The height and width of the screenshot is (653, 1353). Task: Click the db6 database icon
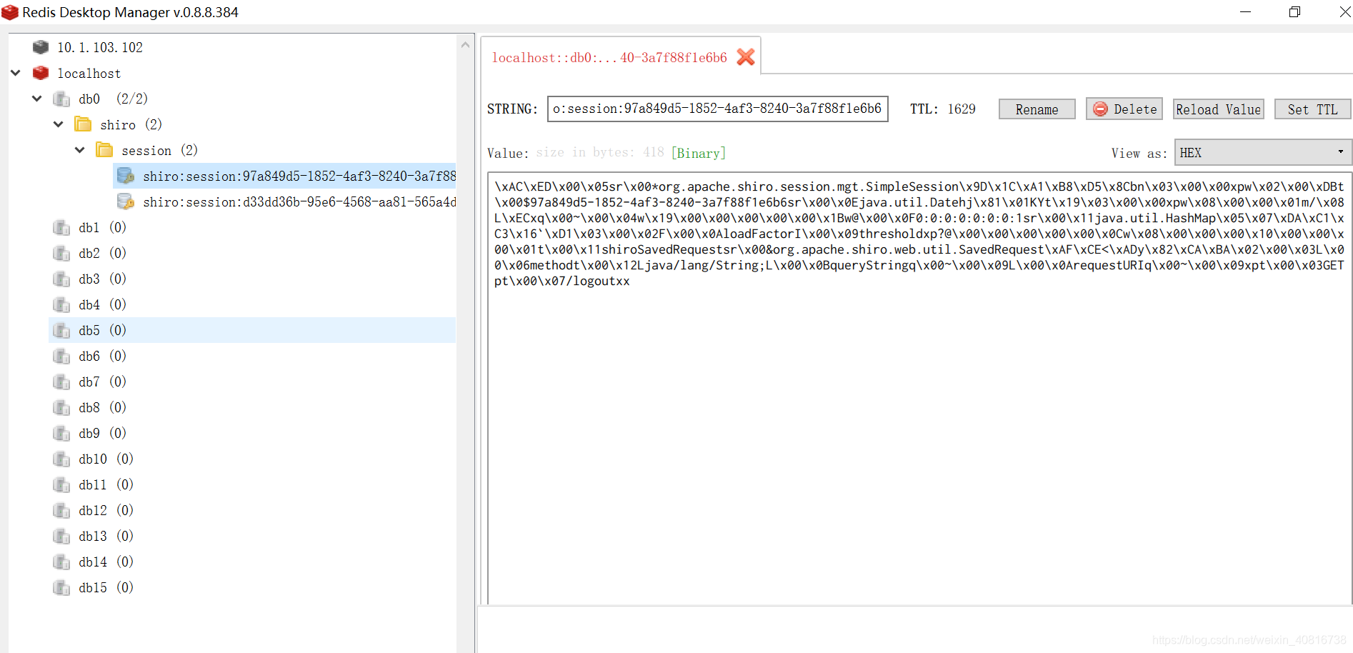coord(61,356)
